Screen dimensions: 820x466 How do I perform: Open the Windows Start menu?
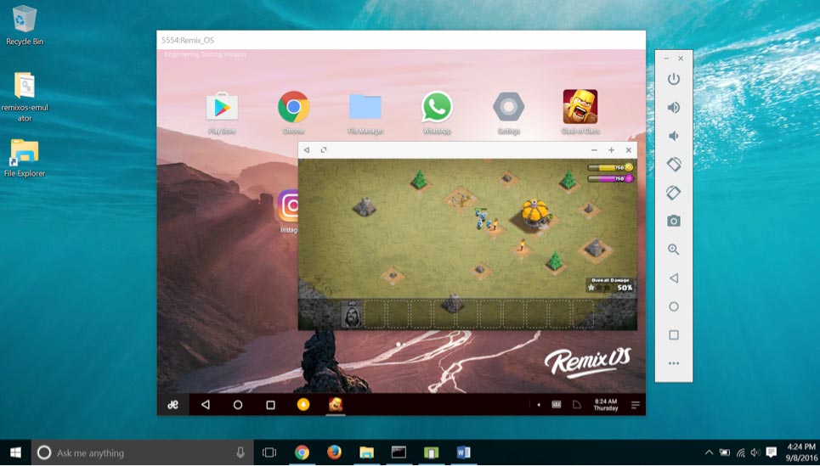15,452
